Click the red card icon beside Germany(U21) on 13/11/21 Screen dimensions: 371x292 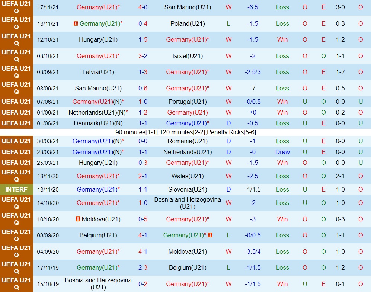tap(76, 23)
